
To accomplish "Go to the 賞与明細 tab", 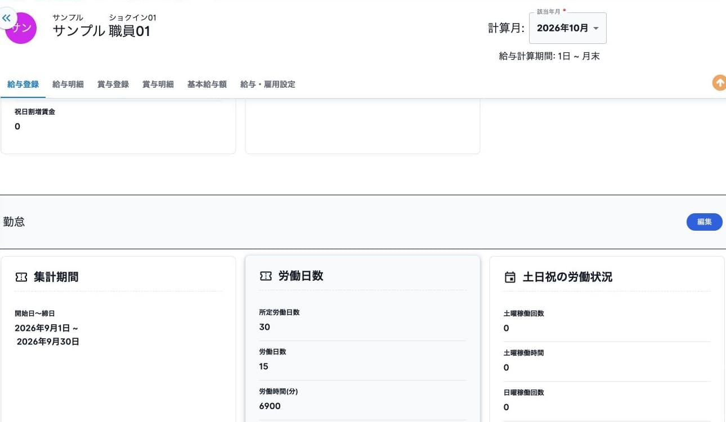I will (158, 84).
